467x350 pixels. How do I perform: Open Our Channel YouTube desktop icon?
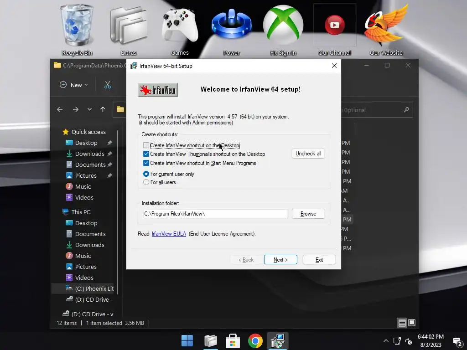[x=334, y=30]
